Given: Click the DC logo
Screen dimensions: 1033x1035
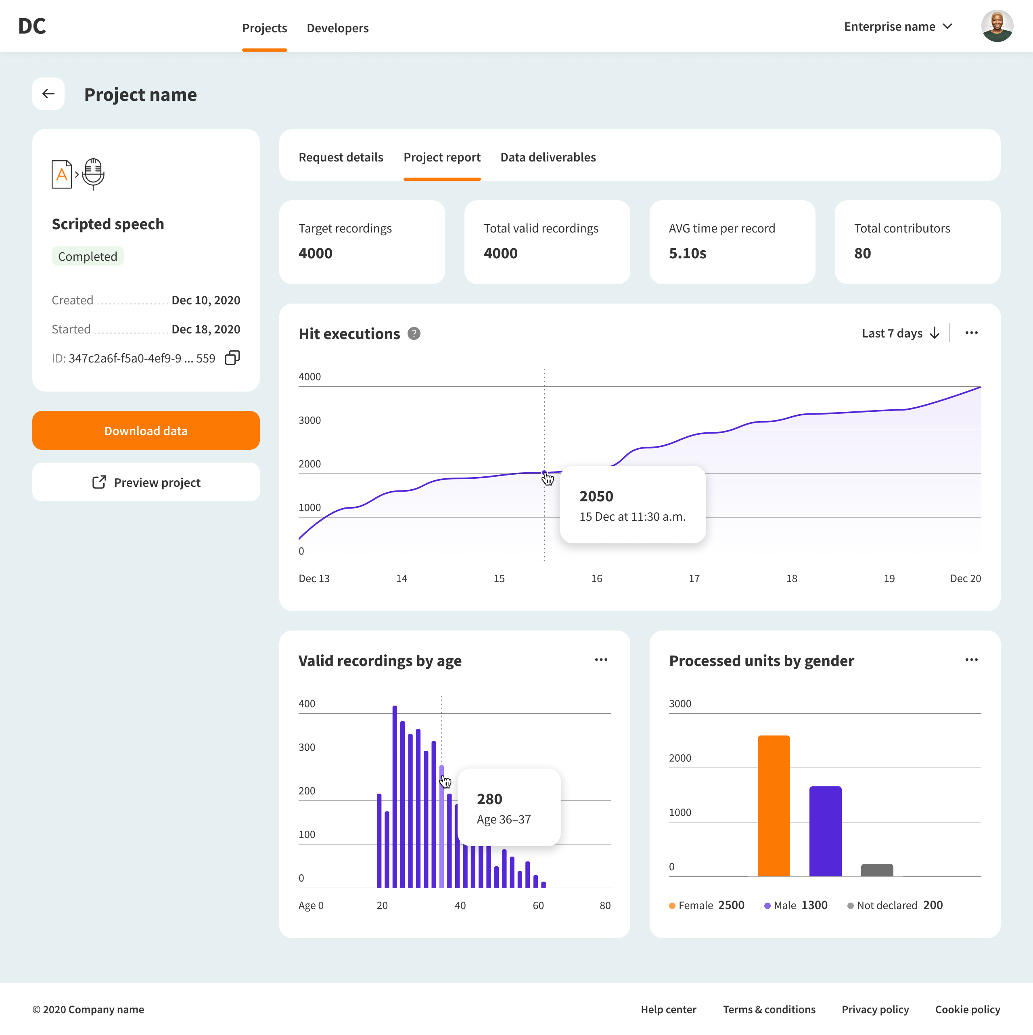Looking at the screenshot, I should pyautogui.click(x=32, y=26).
